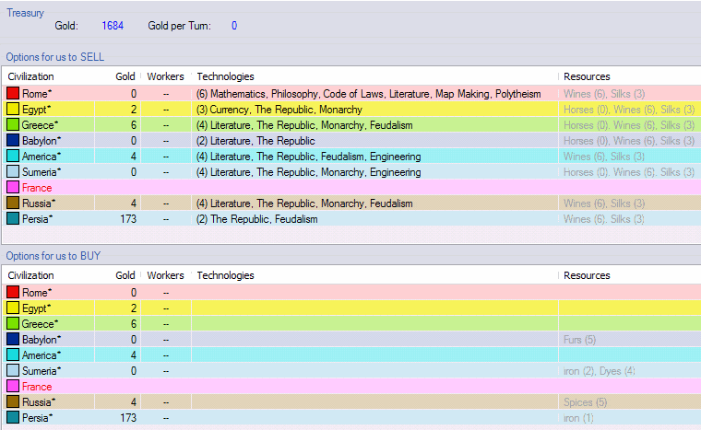Click the Treasury section label
701x430 pixels.
click(x=25, y=13)
